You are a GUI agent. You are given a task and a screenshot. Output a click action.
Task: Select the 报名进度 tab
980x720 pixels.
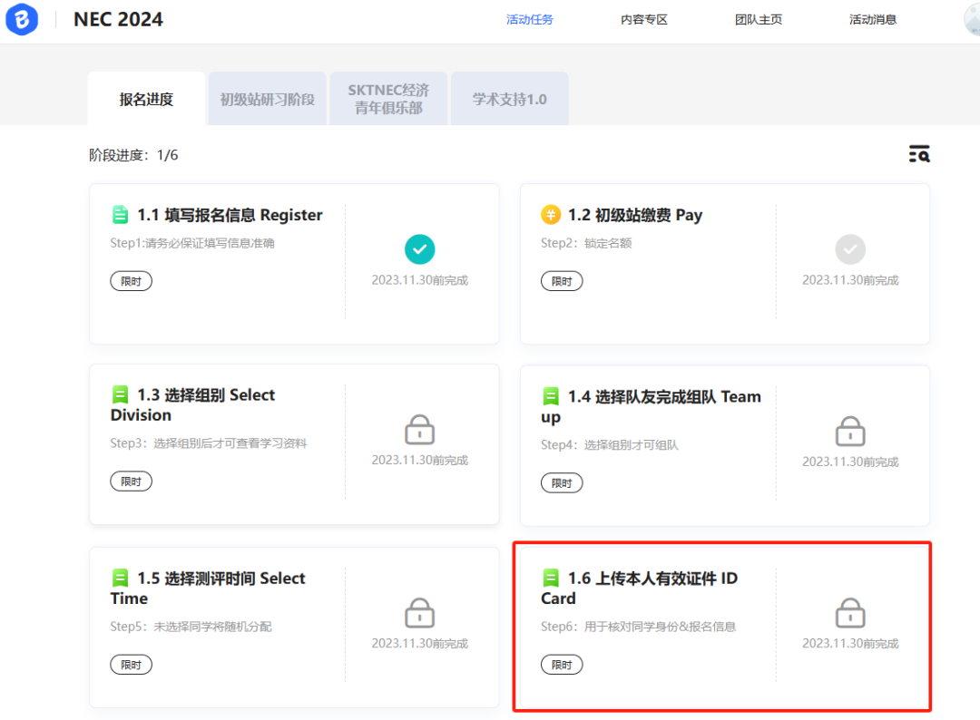(x=146, y=99)
